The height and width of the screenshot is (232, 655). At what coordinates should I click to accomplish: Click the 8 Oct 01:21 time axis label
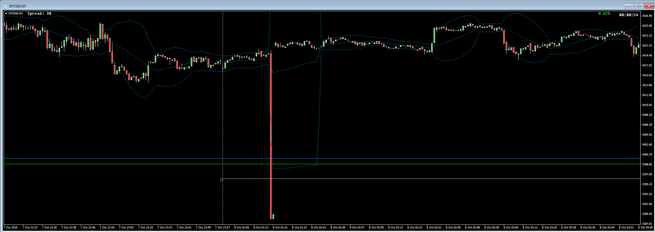click(280, 227)
